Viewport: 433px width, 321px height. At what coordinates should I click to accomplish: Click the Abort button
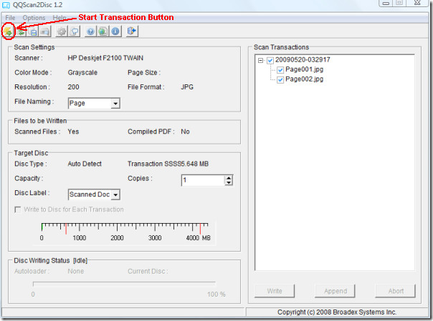click(x=396, y=291)
